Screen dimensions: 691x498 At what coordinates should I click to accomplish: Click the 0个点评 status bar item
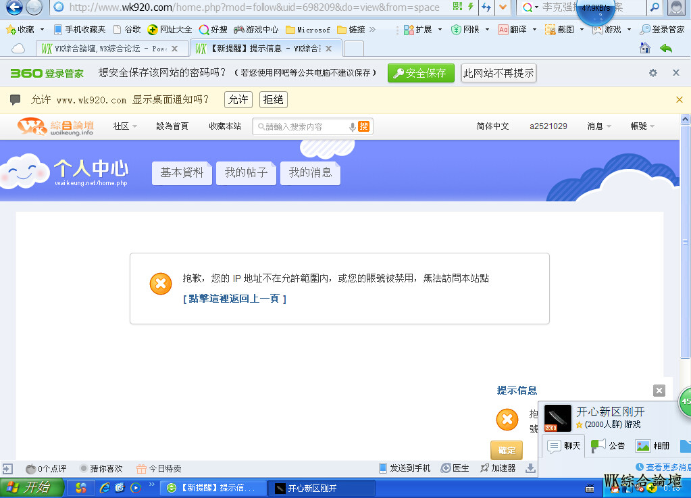(46, 468)
